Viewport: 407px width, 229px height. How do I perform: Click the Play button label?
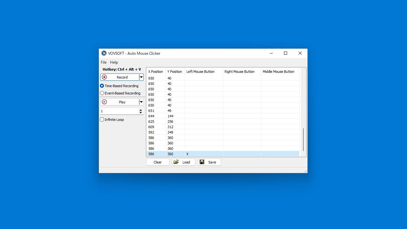point(122,102)
